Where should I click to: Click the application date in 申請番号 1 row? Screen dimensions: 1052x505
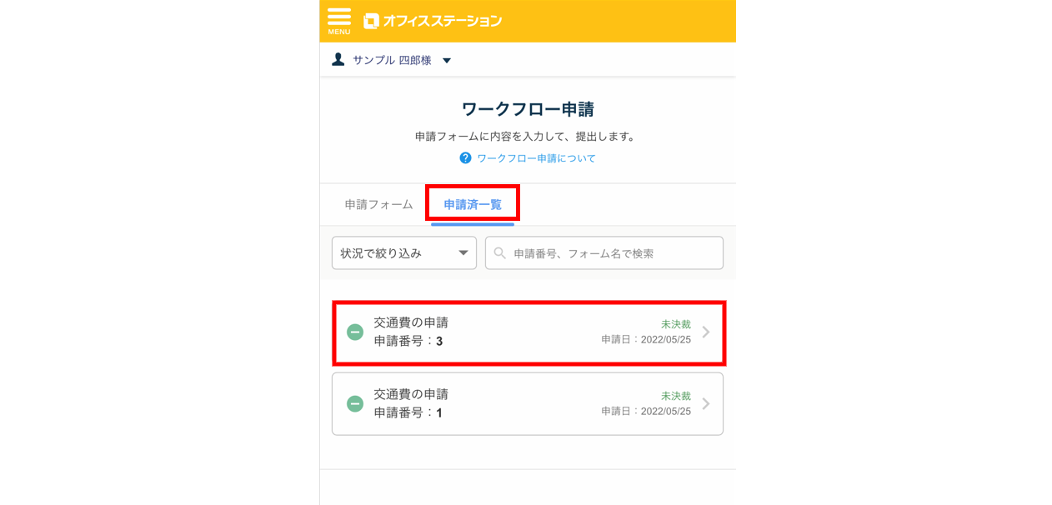click(646, 412)
